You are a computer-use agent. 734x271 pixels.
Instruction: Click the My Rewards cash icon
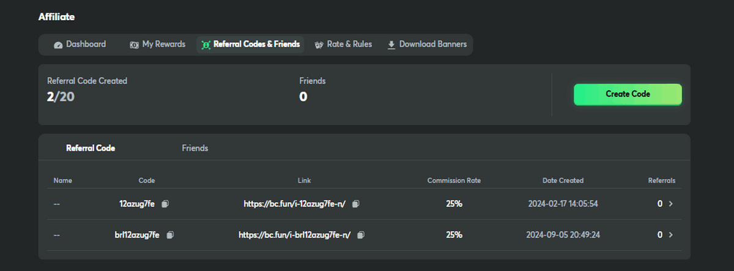pyautogui.click(x=134, y=45)
